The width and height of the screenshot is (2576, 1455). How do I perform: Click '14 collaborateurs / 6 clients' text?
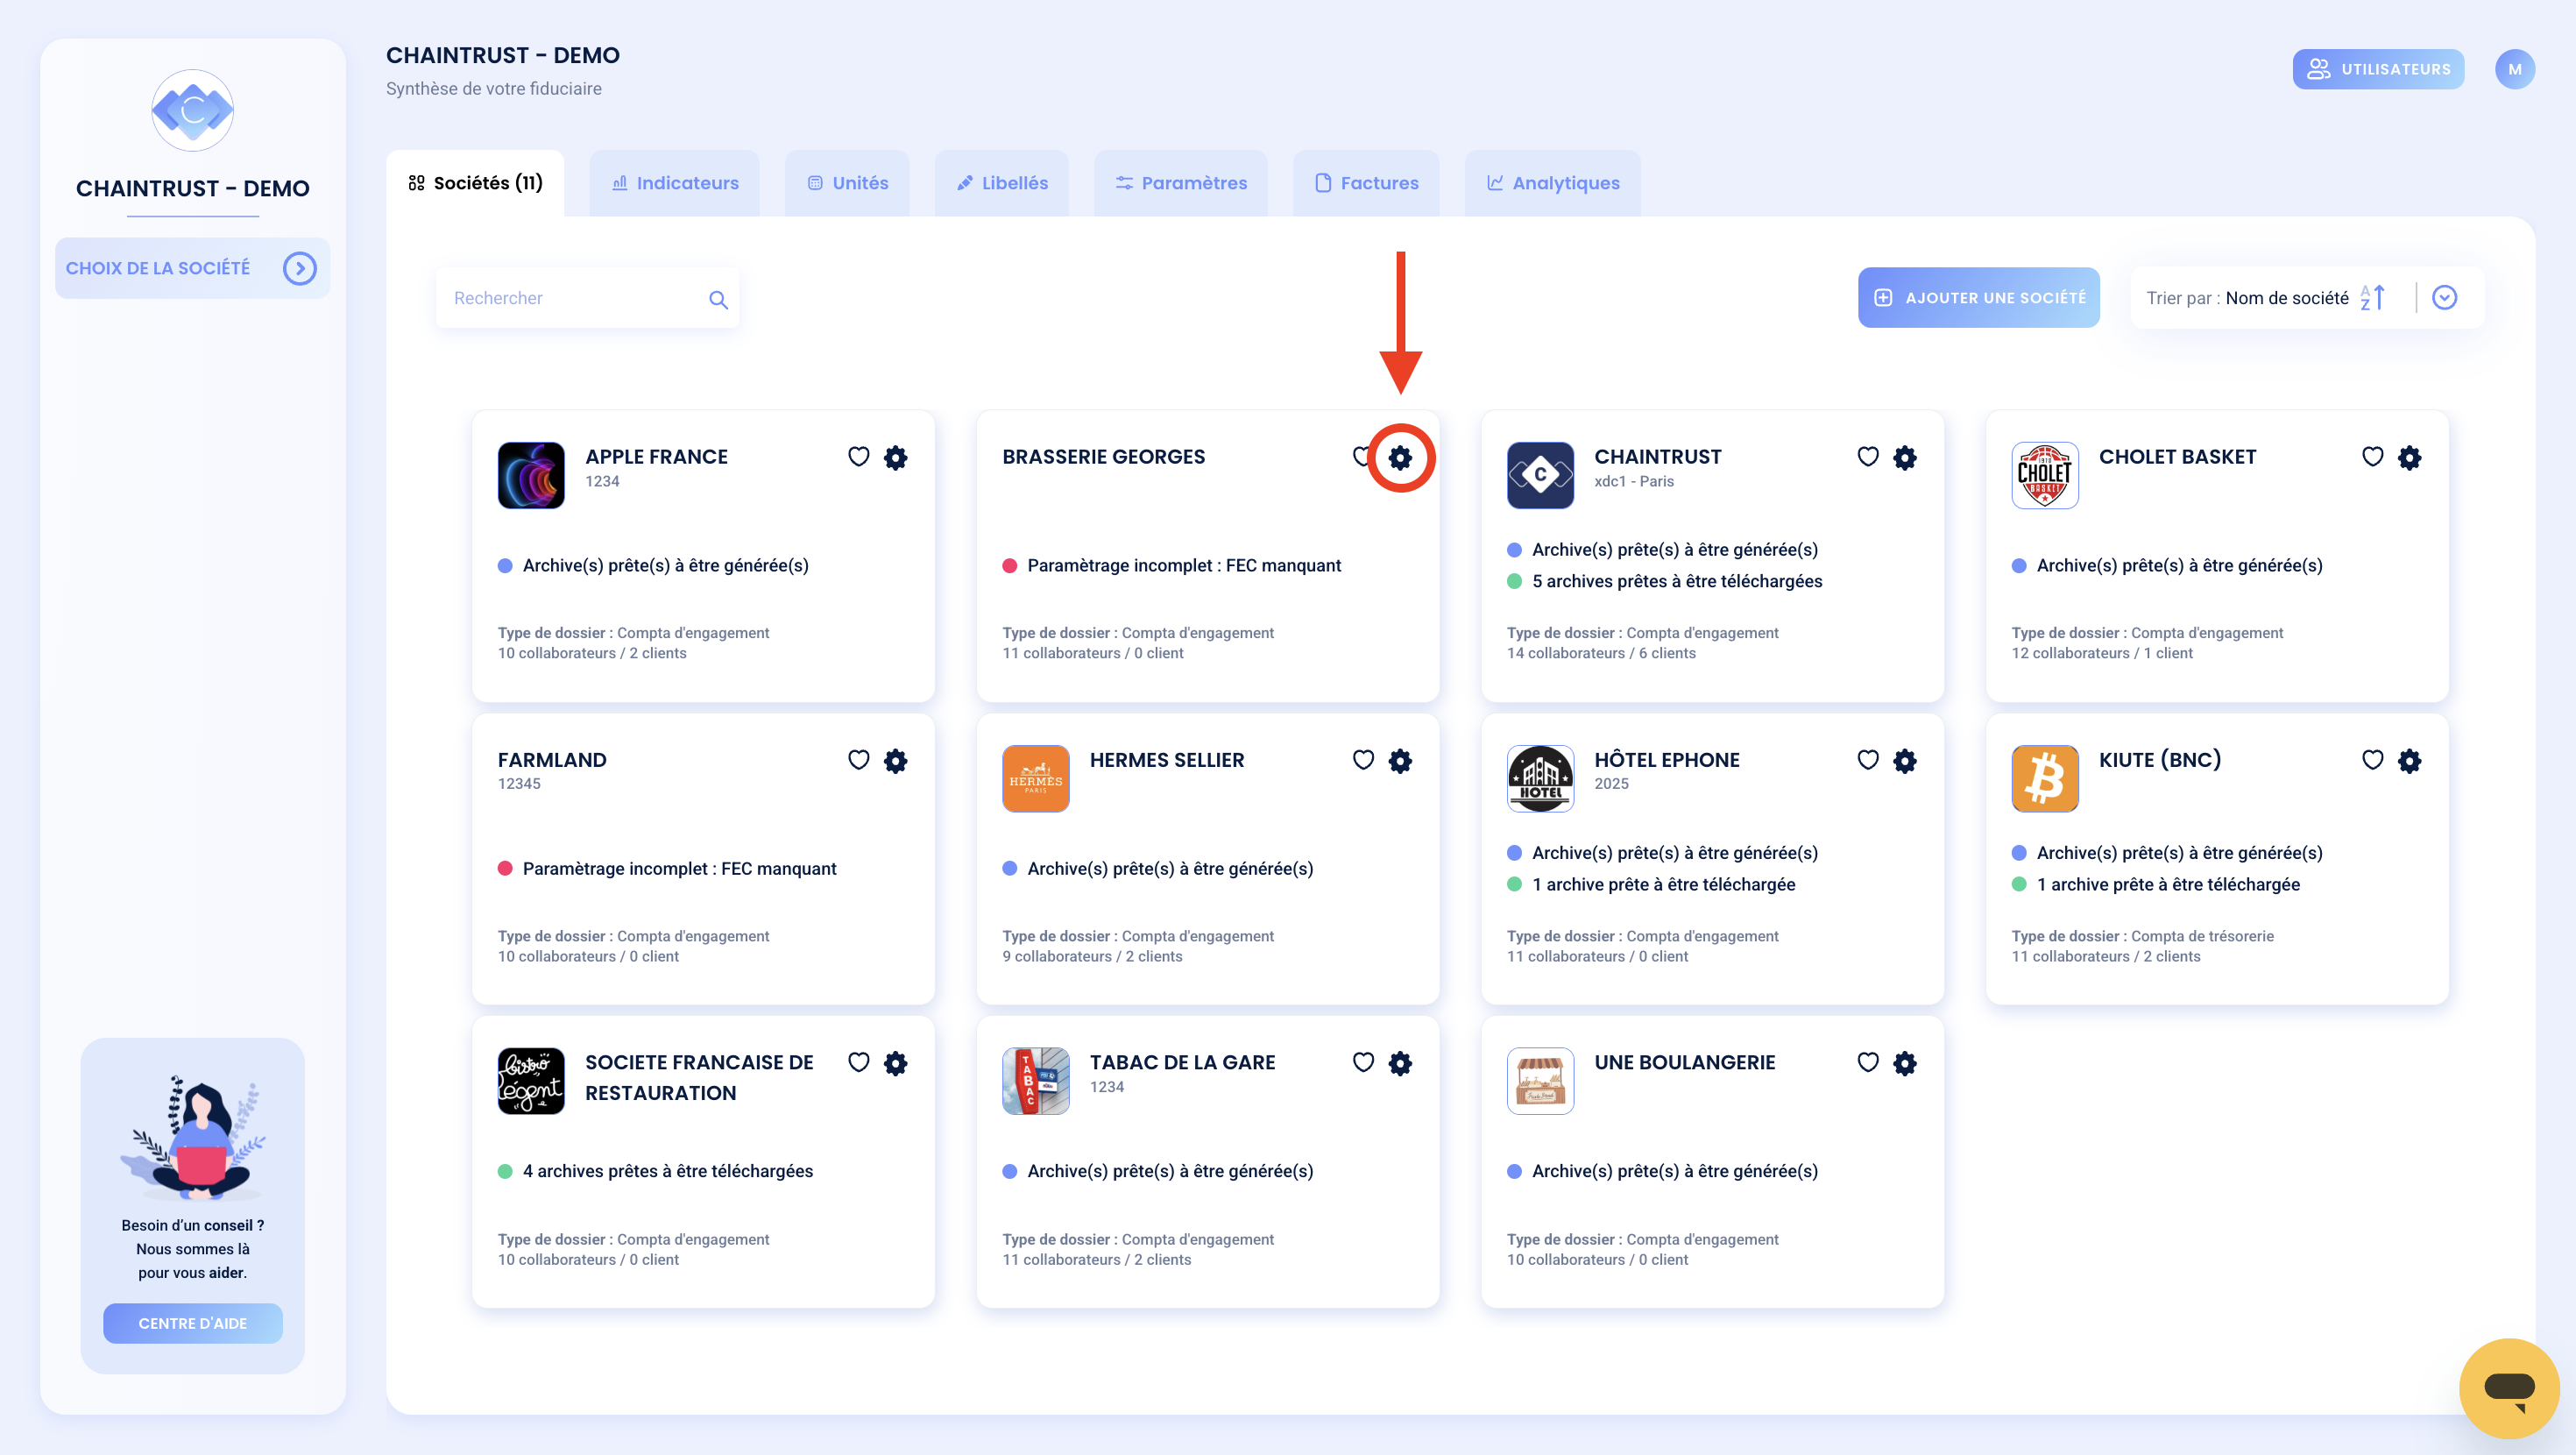click(1601, 652)
